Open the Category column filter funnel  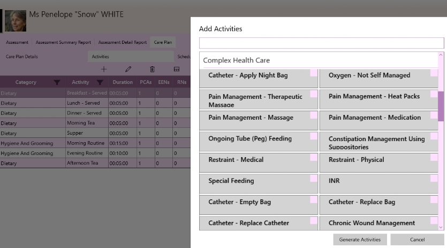tap(57, 82)
